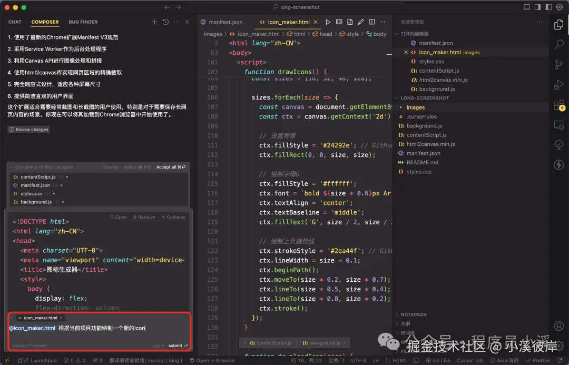Switch to the CHAT tab
The height and width of the screenshot is (365, 569).
click(x=15, y=22)
